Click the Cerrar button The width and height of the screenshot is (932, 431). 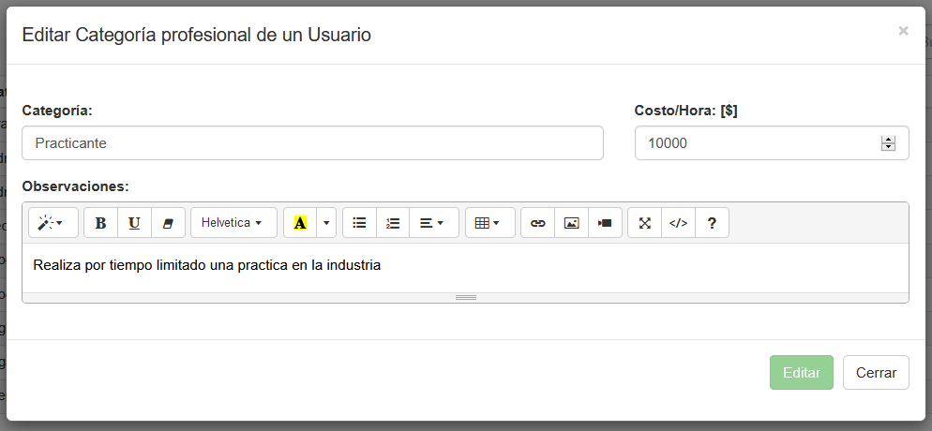876,372
